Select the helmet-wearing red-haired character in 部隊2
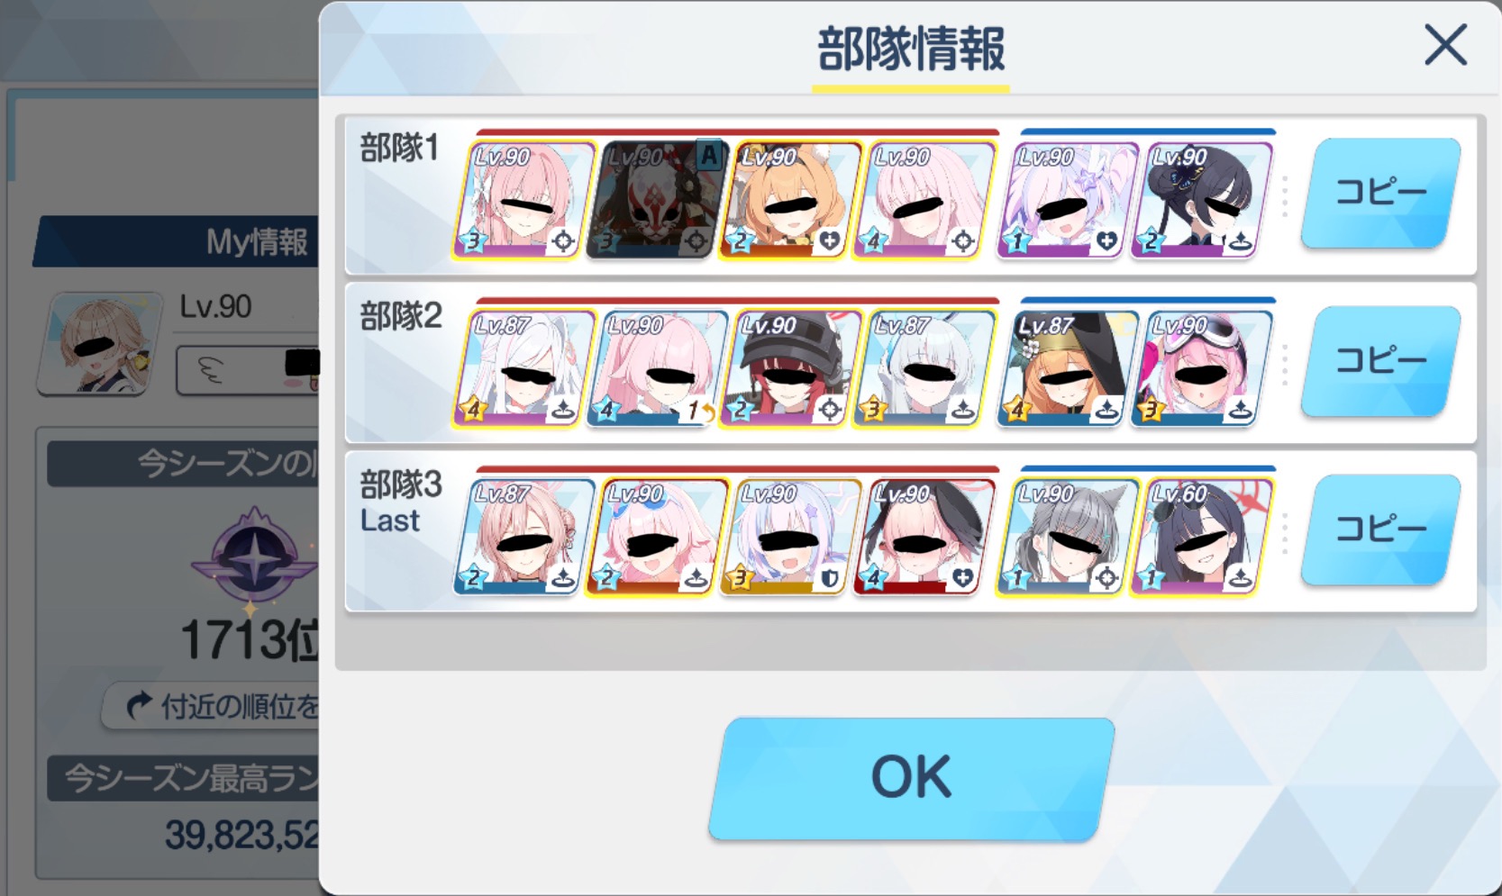1502x896 pixels. point(787,368)
